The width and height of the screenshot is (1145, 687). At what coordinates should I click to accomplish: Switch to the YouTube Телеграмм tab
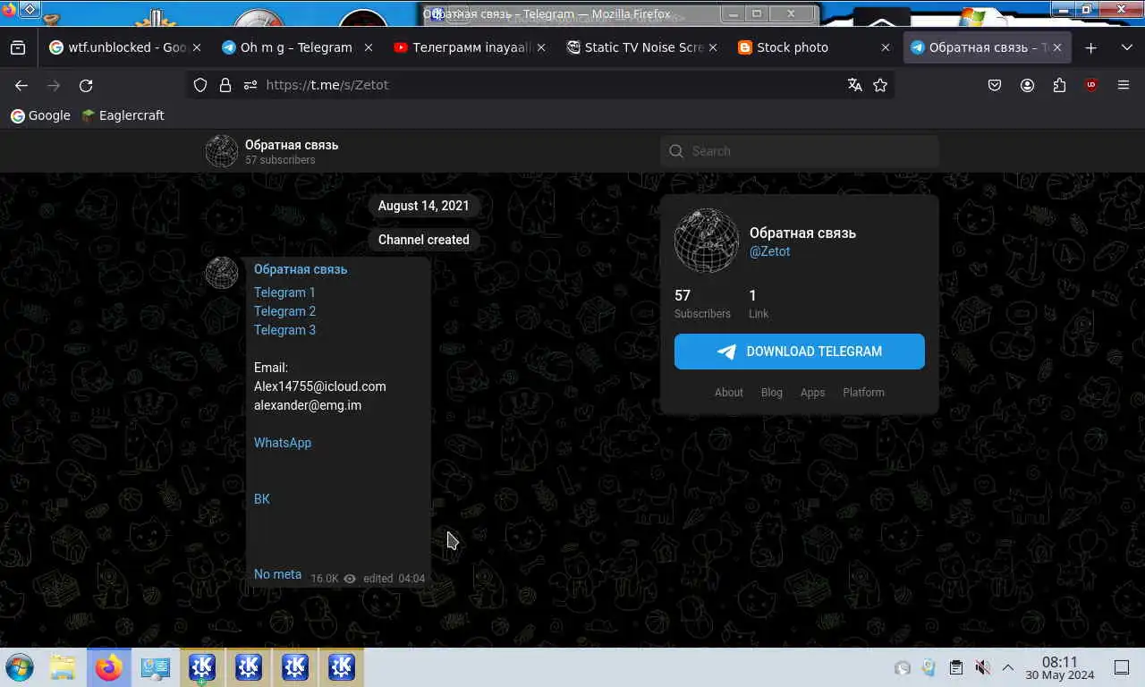click(468, 47)
